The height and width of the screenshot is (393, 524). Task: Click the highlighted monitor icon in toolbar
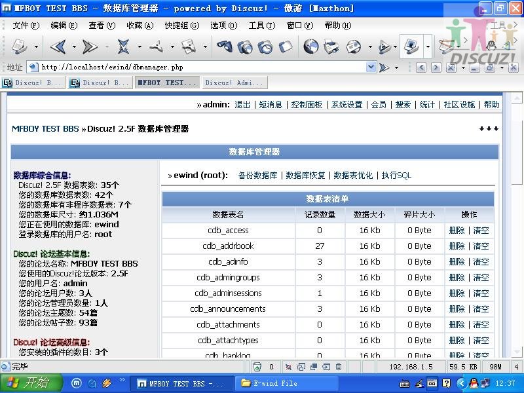coord(411,46)
